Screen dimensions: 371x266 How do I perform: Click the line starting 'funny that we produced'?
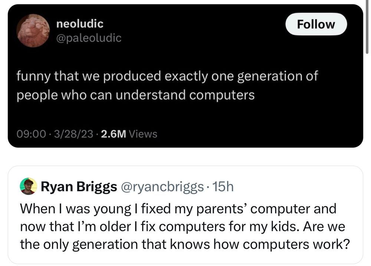tap(167, 77)
